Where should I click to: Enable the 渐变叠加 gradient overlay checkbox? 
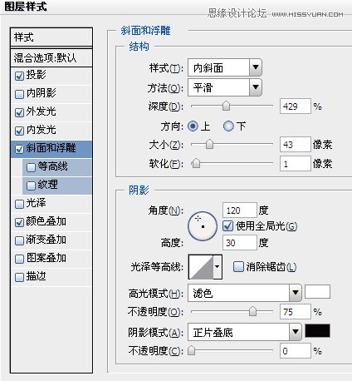[x=19, y=241]
